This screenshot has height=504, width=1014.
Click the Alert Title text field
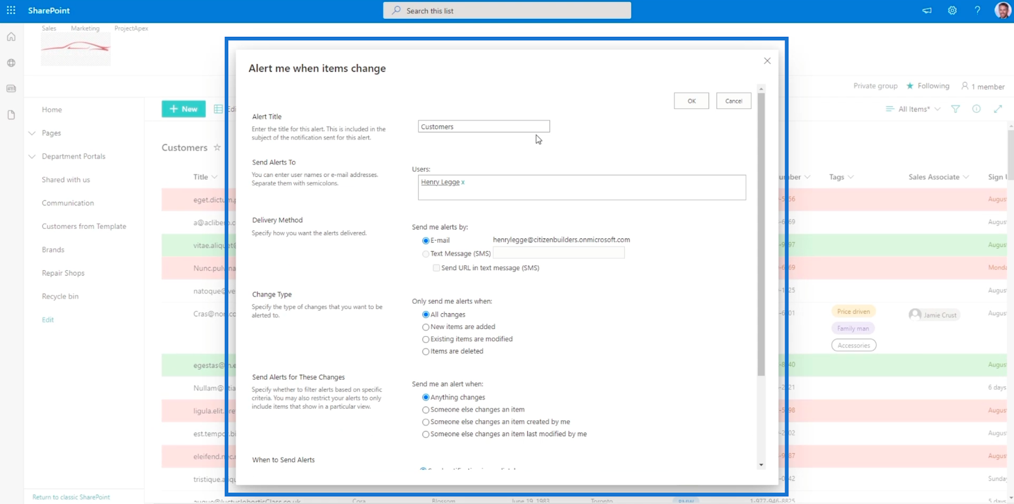[484, 127]
